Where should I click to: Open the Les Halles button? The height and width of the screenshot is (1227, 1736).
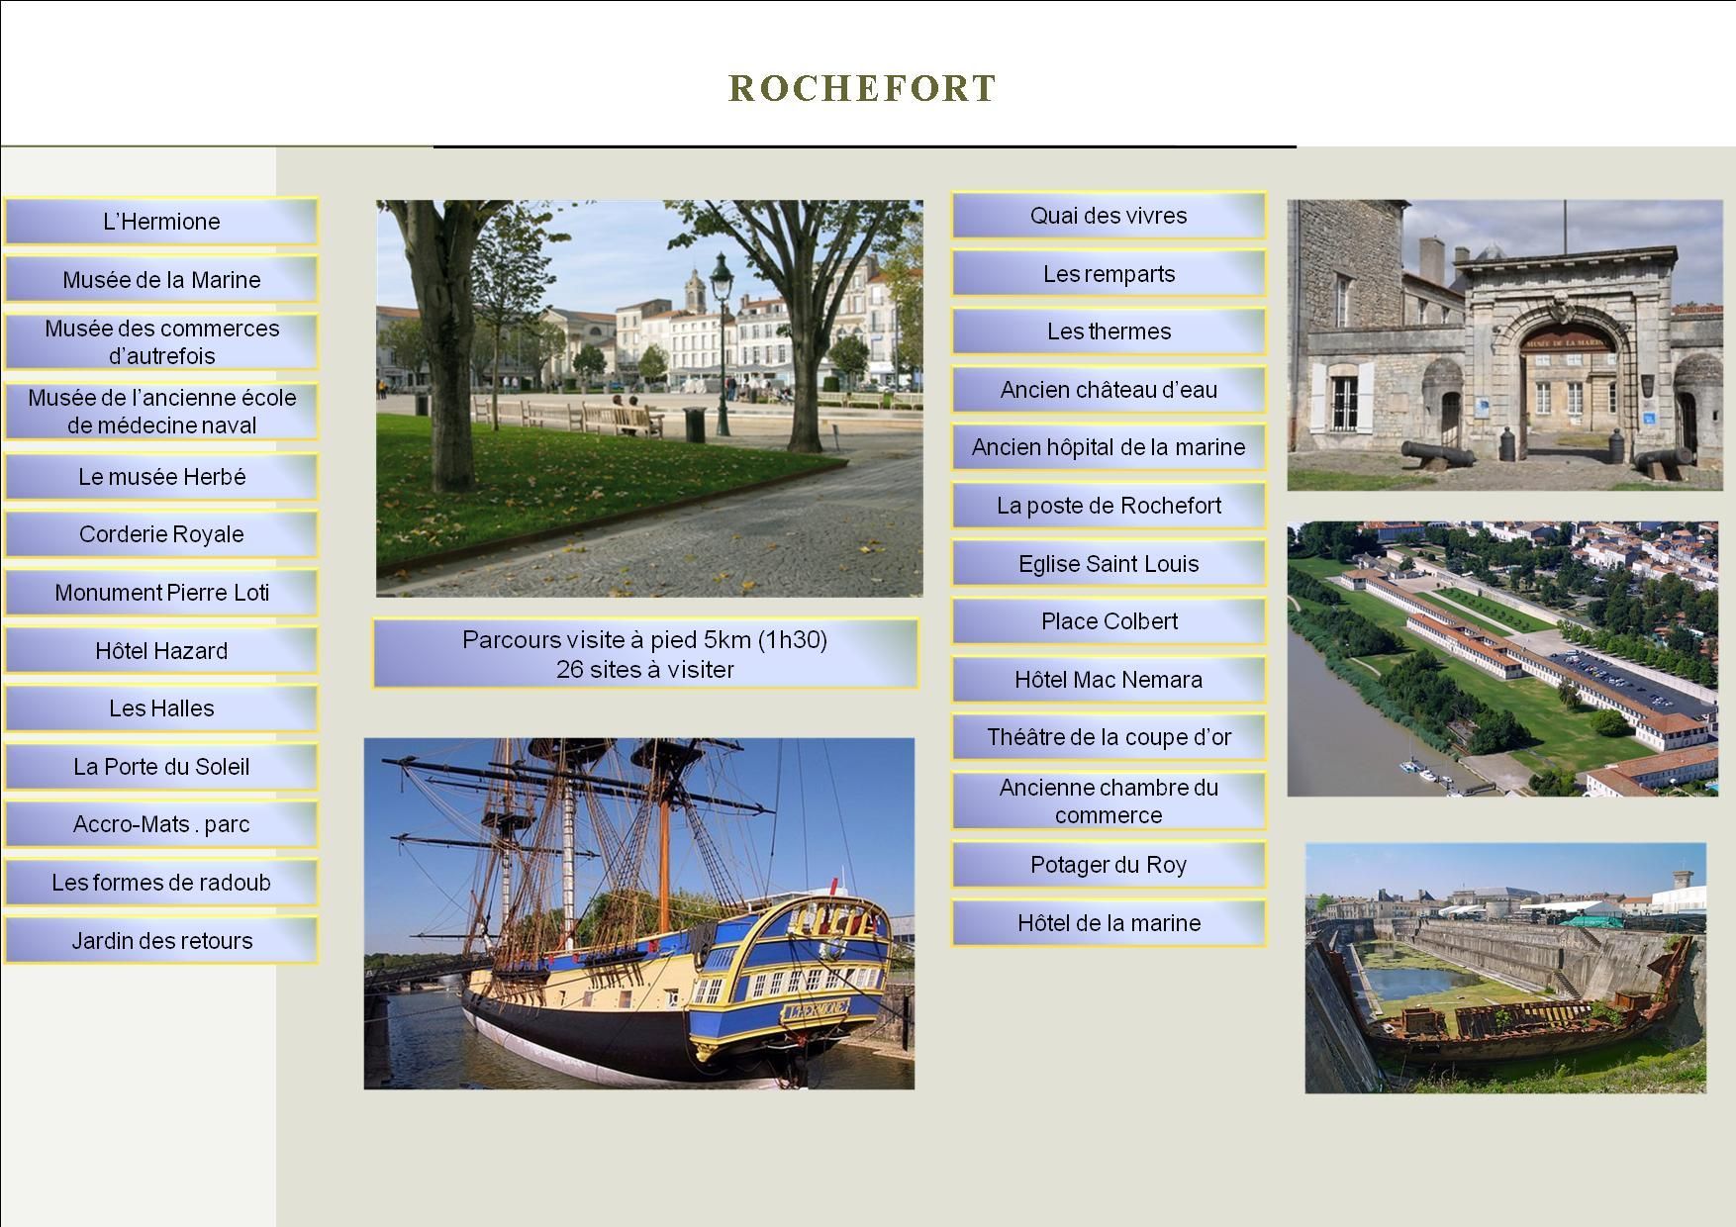(161, 708)
